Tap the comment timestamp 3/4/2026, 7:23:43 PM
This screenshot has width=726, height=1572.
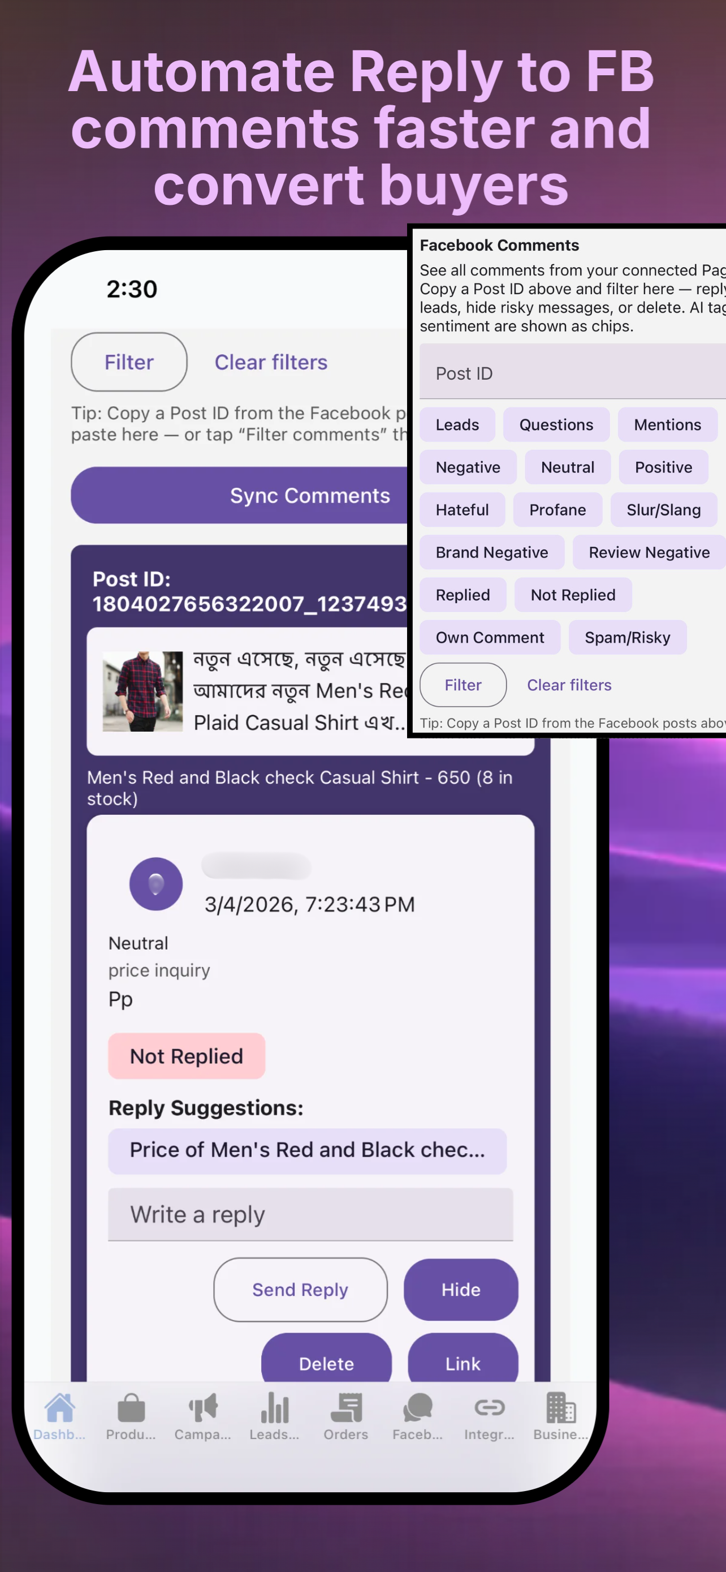(310, 904)
